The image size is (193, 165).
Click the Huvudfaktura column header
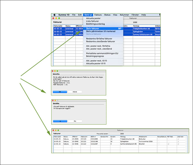[162, 137]
